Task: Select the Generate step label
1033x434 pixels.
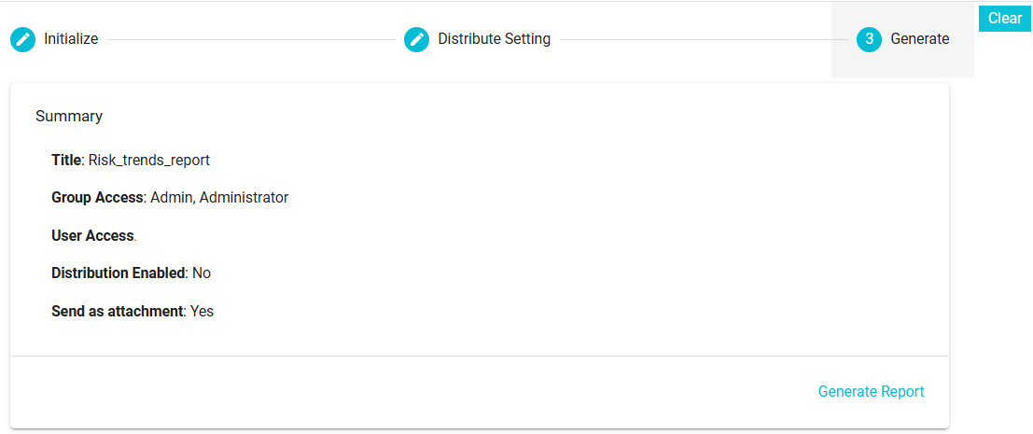Action: [920, 39]
